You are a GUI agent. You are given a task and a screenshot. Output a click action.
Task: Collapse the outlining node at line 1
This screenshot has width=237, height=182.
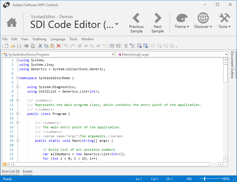[x=18, y=60]
